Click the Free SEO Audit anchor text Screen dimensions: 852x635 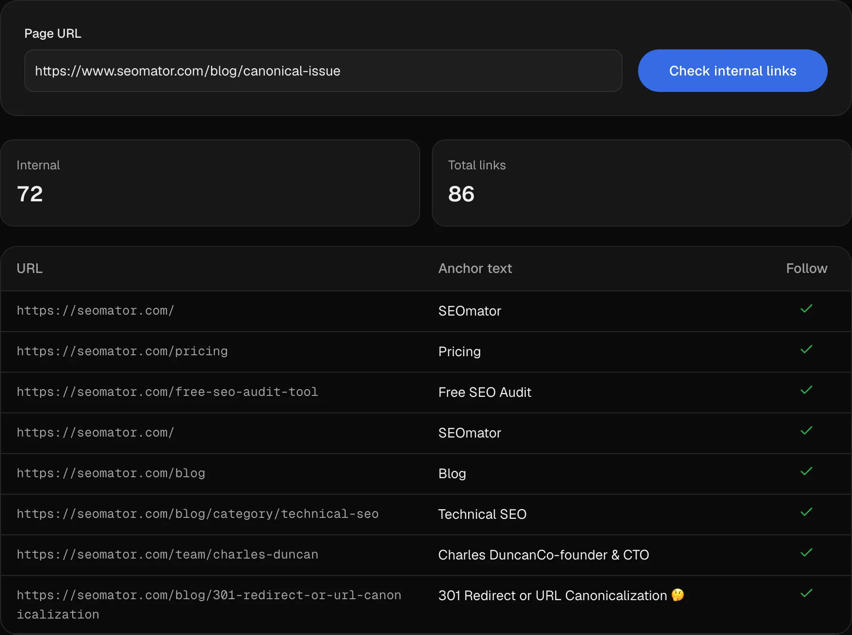[485, 392]
